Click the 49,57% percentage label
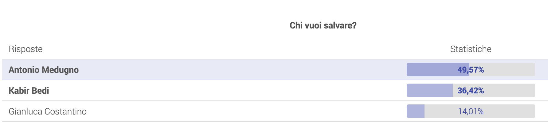This screenshot has width=548, height=128. (x=471, y=70)
